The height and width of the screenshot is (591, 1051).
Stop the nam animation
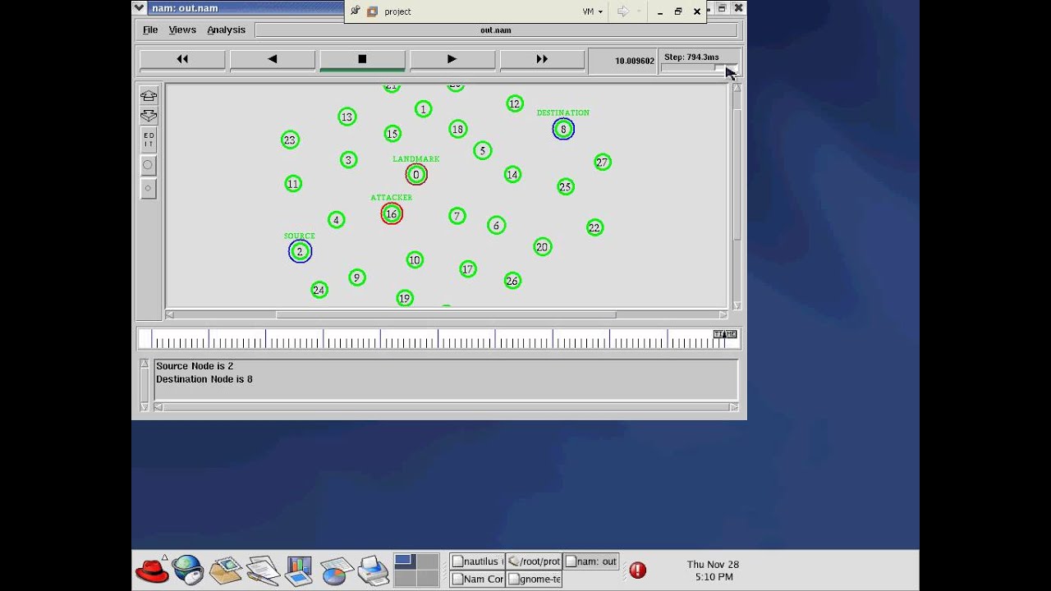pyautogui.click(x=362, y=59)
